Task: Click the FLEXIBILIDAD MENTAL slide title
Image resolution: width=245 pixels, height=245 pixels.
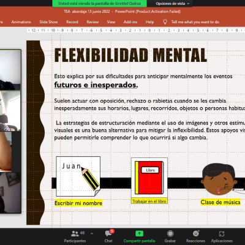Action: tap(130, 55)
